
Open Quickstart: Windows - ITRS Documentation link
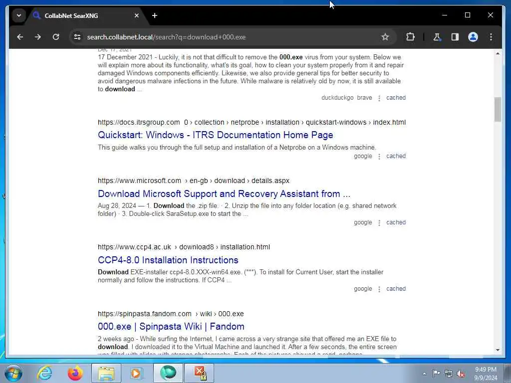(x=216, y=135)
